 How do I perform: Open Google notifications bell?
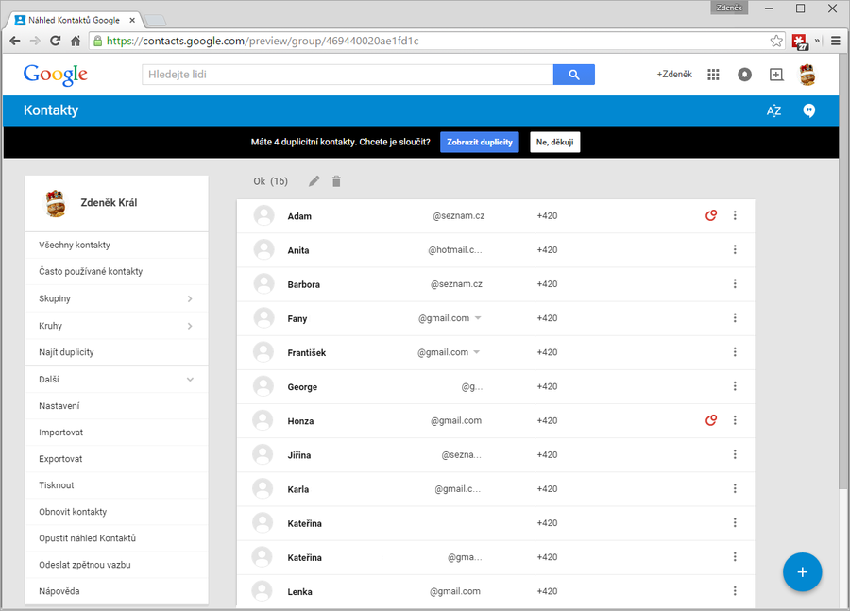click(x=745, y=75)
